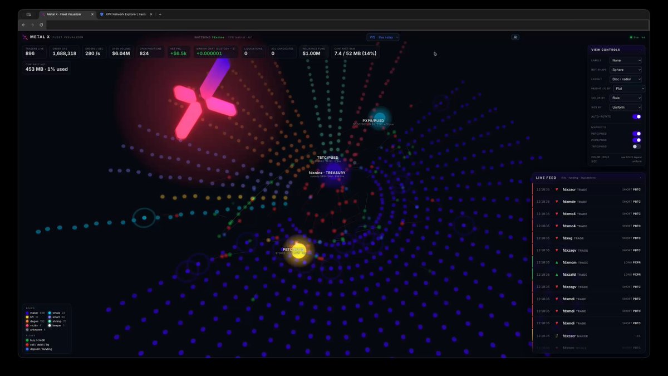Click the keeper role legend entry
Screen dimensions: 668x376
tap(57, 325)
